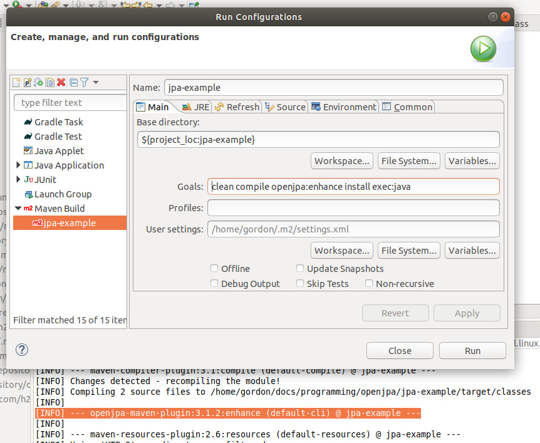Click the help question mark icon

(x=22, y=350)
